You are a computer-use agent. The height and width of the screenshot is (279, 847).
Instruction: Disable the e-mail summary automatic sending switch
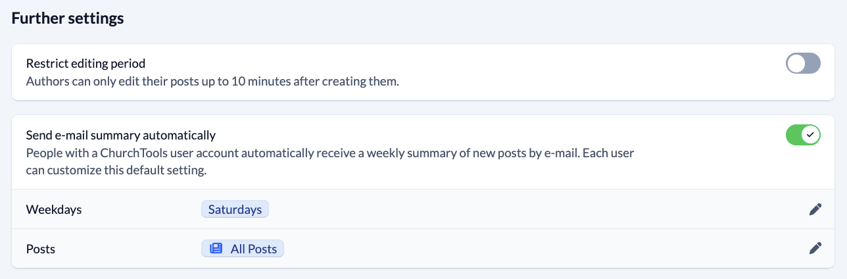click(803, 135)
